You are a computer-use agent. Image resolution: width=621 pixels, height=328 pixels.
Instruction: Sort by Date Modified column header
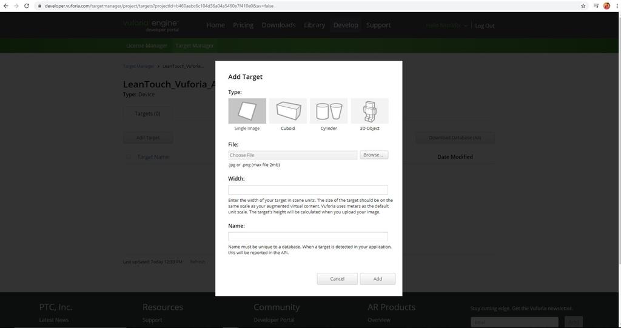(x=455, y=157)
